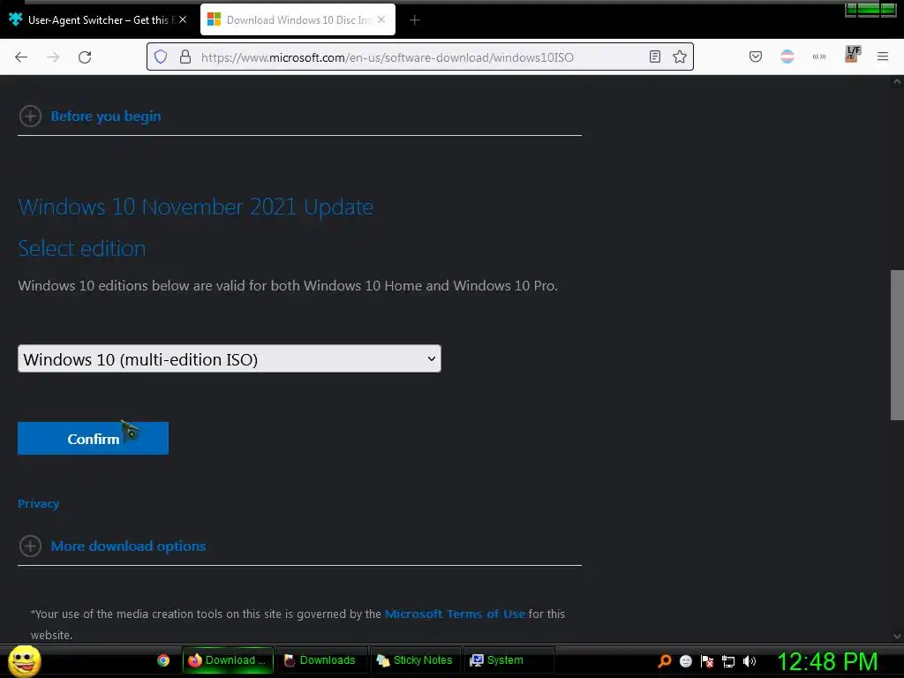The width and height of the screenshot is (904, 678).
Task: Click the round face tray icon
Action: coord(685,661)
